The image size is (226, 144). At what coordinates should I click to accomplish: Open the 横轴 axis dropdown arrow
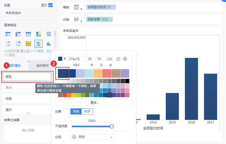81,9
